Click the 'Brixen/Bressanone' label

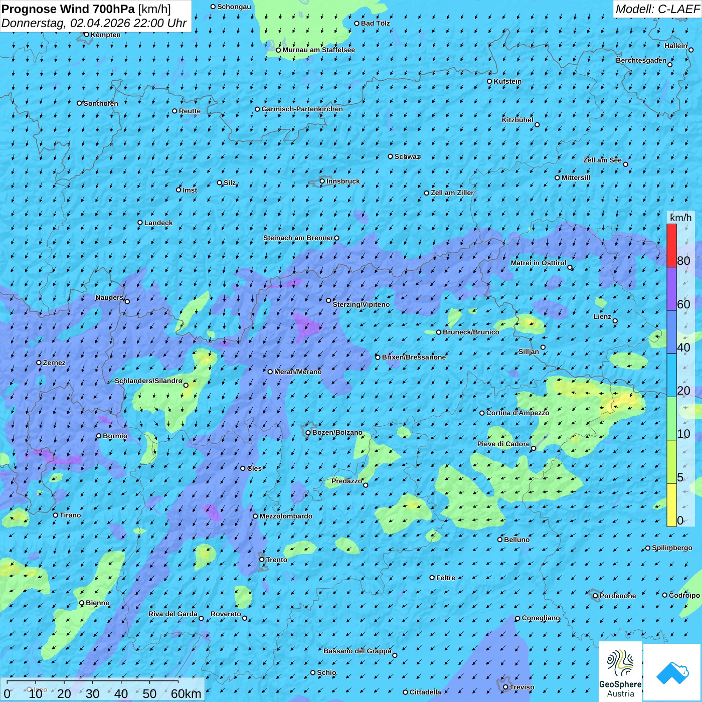(414, 357)
